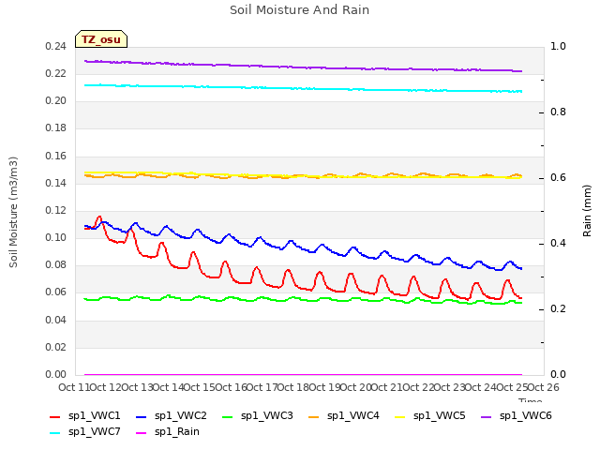Image resolution: width=600 pixels, height=450 pixels.
Task: Click the Rain (mm) axis label
Action: (587, 211)
